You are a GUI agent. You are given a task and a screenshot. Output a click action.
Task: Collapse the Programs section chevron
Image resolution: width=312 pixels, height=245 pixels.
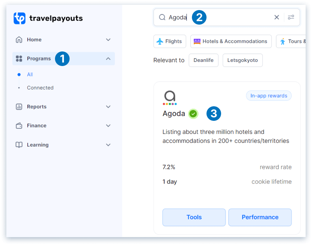[108, 59]
